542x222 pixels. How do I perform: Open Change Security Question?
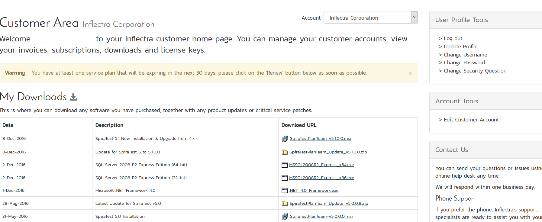coord(475,71)
